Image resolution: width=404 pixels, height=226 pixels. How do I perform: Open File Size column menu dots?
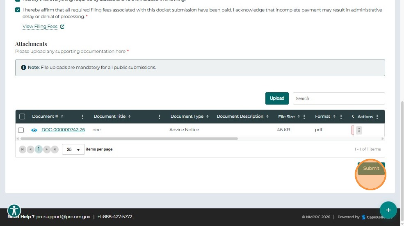304,117
